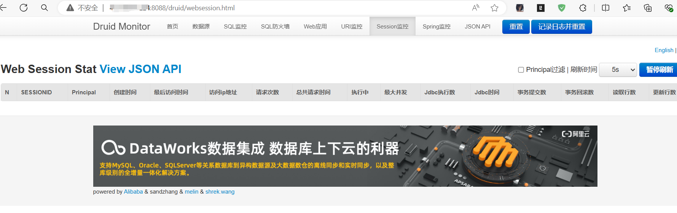Sort by the SESSIONID column header
677x213 pixels.
[42, 92]
